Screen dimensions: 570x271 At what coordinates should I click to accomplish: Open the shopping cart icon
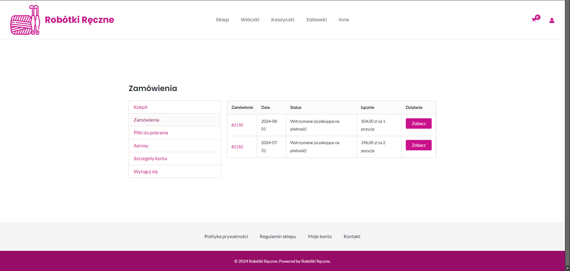point(534,20)
